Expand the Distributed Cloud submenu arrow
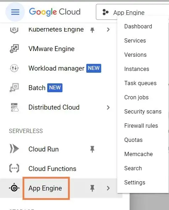The height and width of the screenshot is (210, 169). pos(108,107)
